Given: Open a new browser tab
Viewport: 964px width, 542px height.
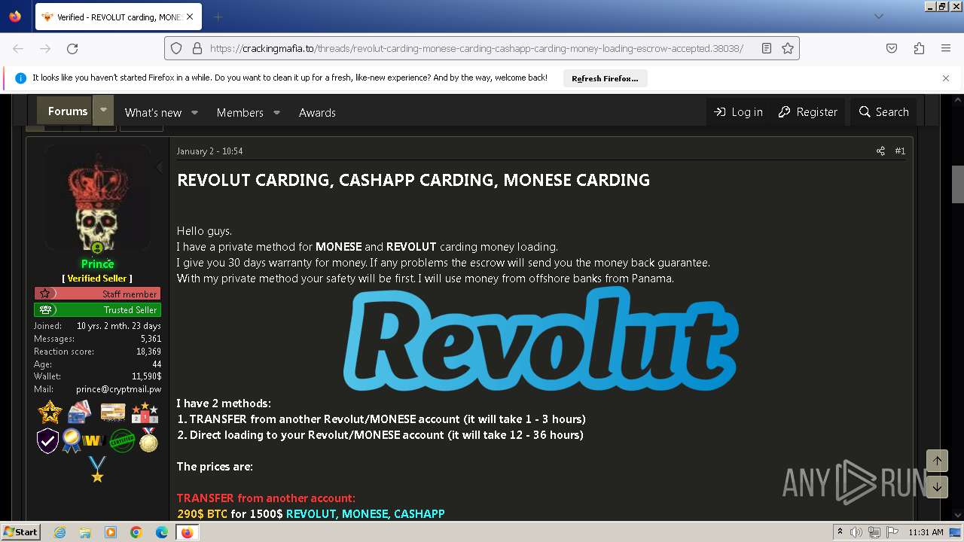Looking at the screenshot, I should click(218, 17).
